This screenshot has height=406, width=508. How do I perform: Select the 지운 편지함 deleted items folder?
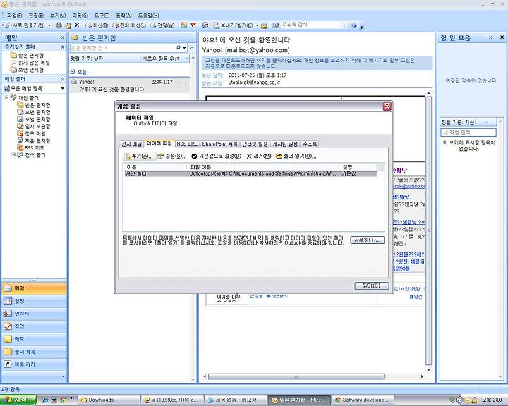click(x=34, y=140)
